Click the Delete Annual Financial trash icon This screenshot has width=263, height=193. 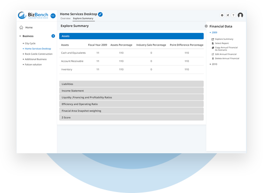coord(213,59)
